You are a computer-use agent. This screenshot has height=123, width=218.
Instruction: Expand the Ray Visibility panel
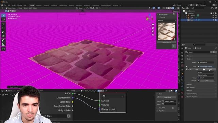click(191, 87)
